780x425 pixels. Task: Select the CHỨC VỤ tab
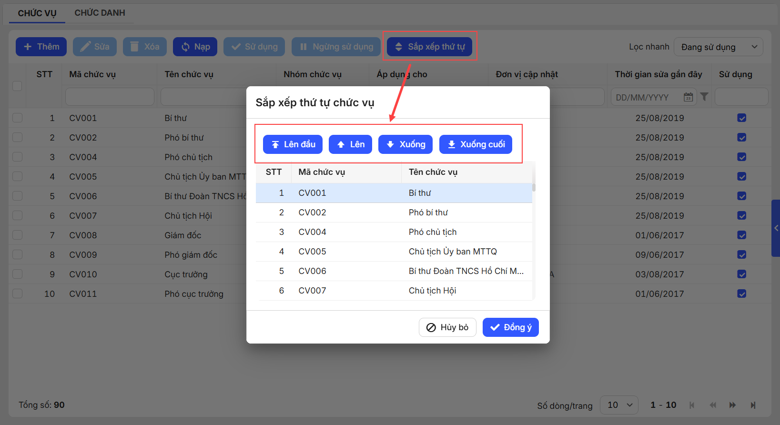[x=37, y=13]
